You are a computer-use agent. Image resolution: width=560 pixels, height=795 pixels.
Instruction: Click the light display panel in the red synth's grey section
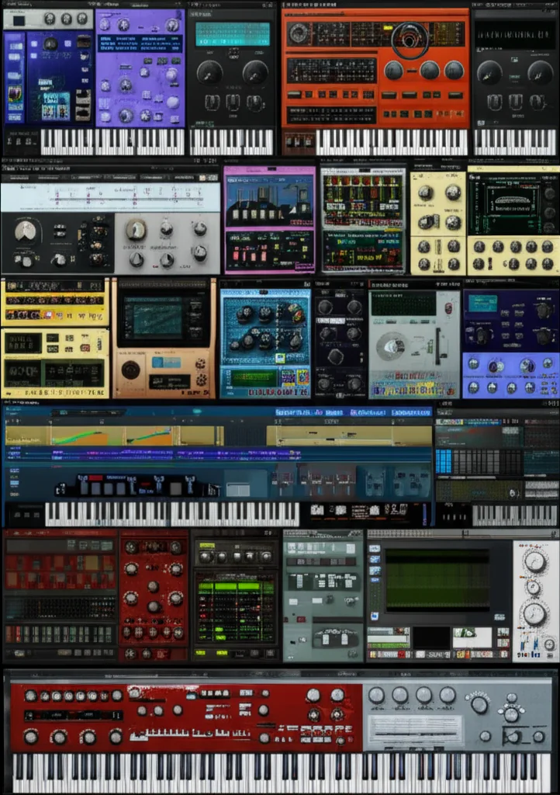[414, 730]
